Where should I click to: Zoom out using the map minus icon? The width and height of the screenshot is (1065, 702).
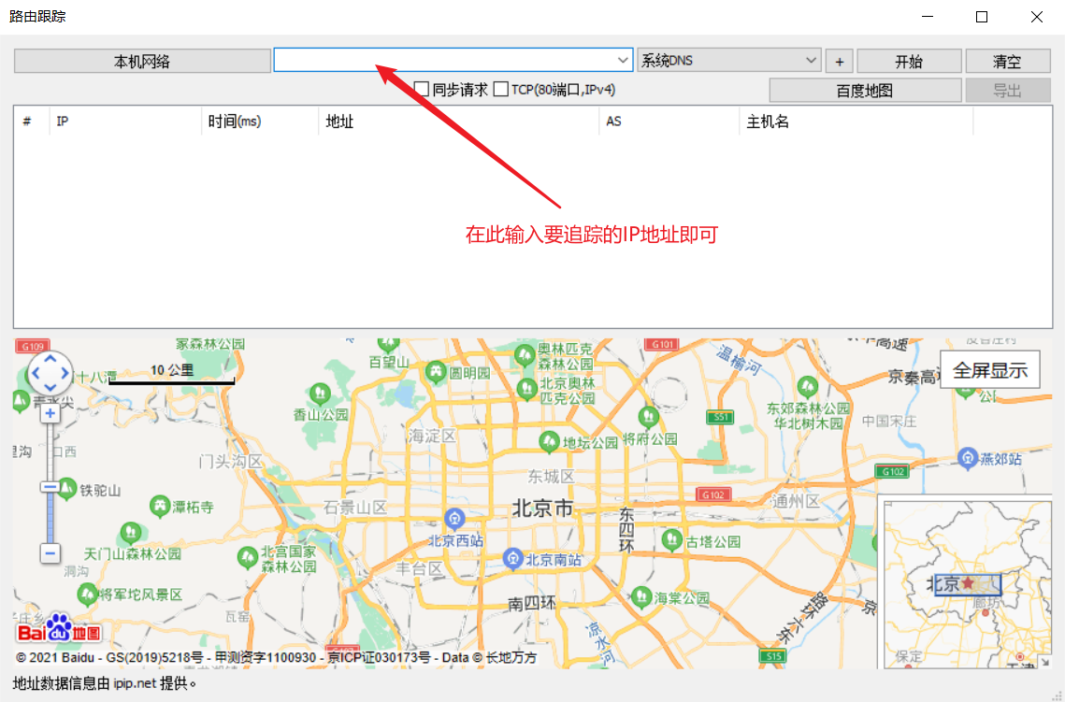(x=50, y=553)
